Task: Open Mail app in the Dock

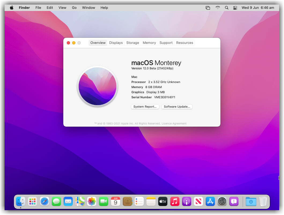Action: coord(68,201)
